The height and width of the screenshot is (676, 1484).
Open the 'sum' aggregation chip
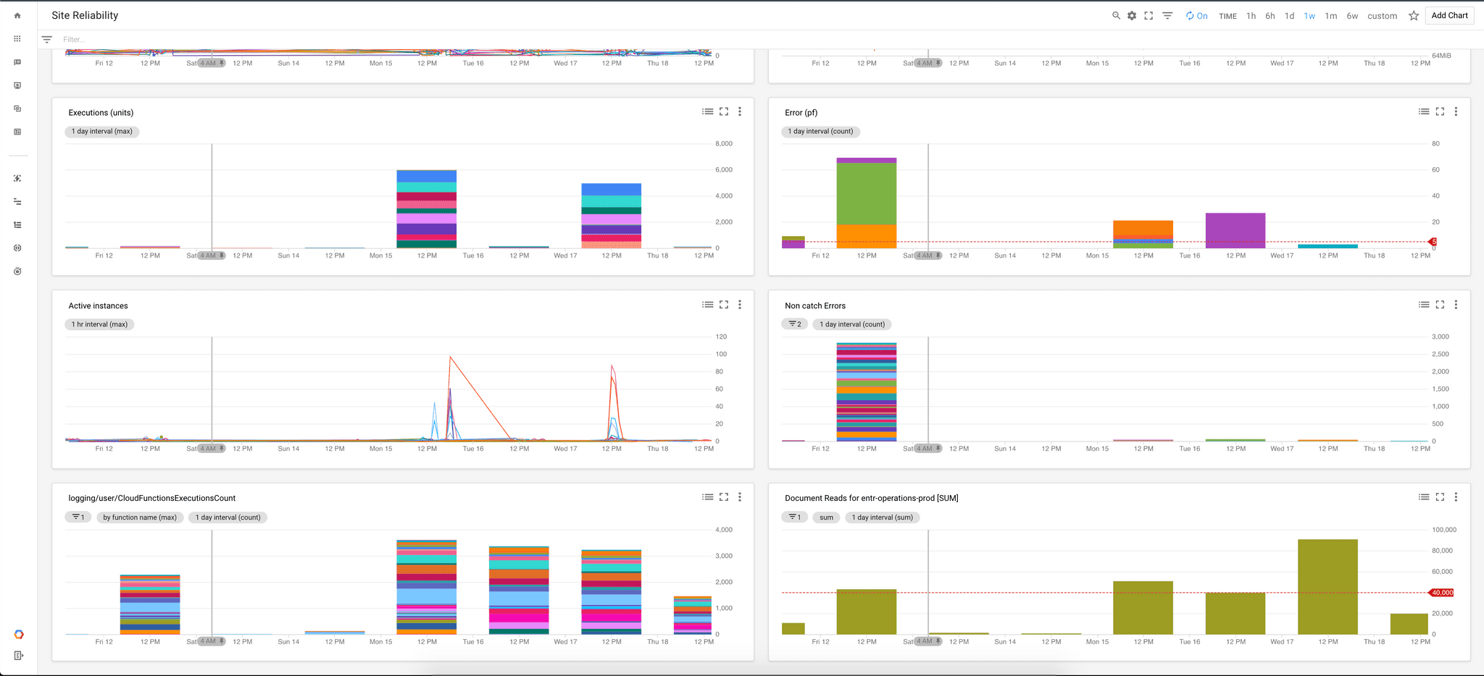(x=827, y=517)
